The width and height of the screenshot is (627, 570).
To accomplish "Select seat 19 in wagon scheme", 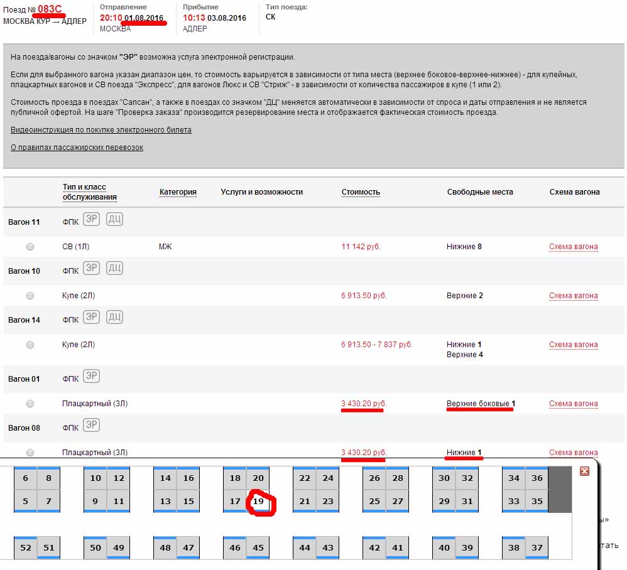I will click(x=258, y=502).
